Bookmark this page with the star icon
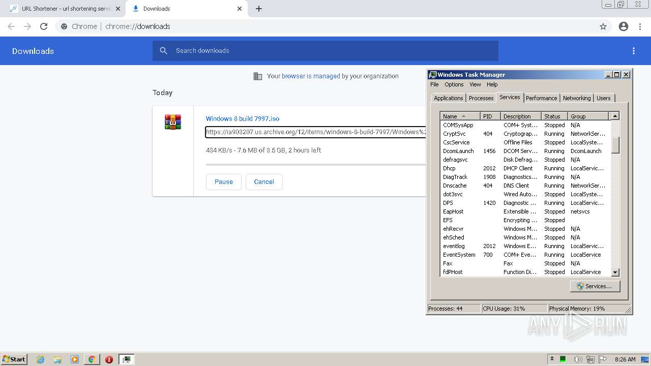Screen dimensions: 651x366 [x=603, y=26]
